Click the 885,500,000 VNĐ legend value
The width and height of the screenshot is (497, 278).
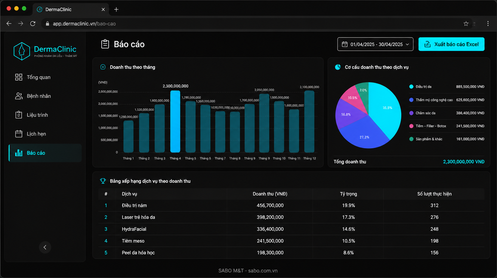click(x=470, y=87)
